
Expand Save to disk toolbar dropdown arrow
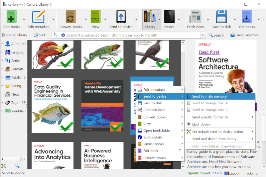click(235, 20)
